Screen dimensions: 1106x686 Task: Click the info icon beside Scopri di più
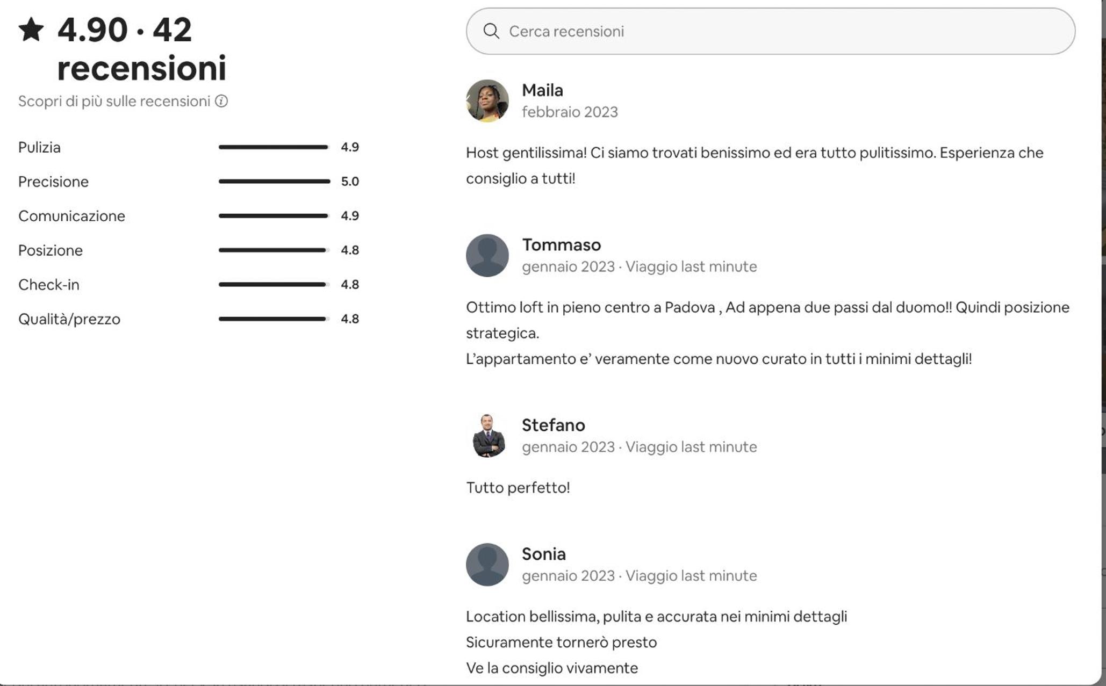coord(221,101)
